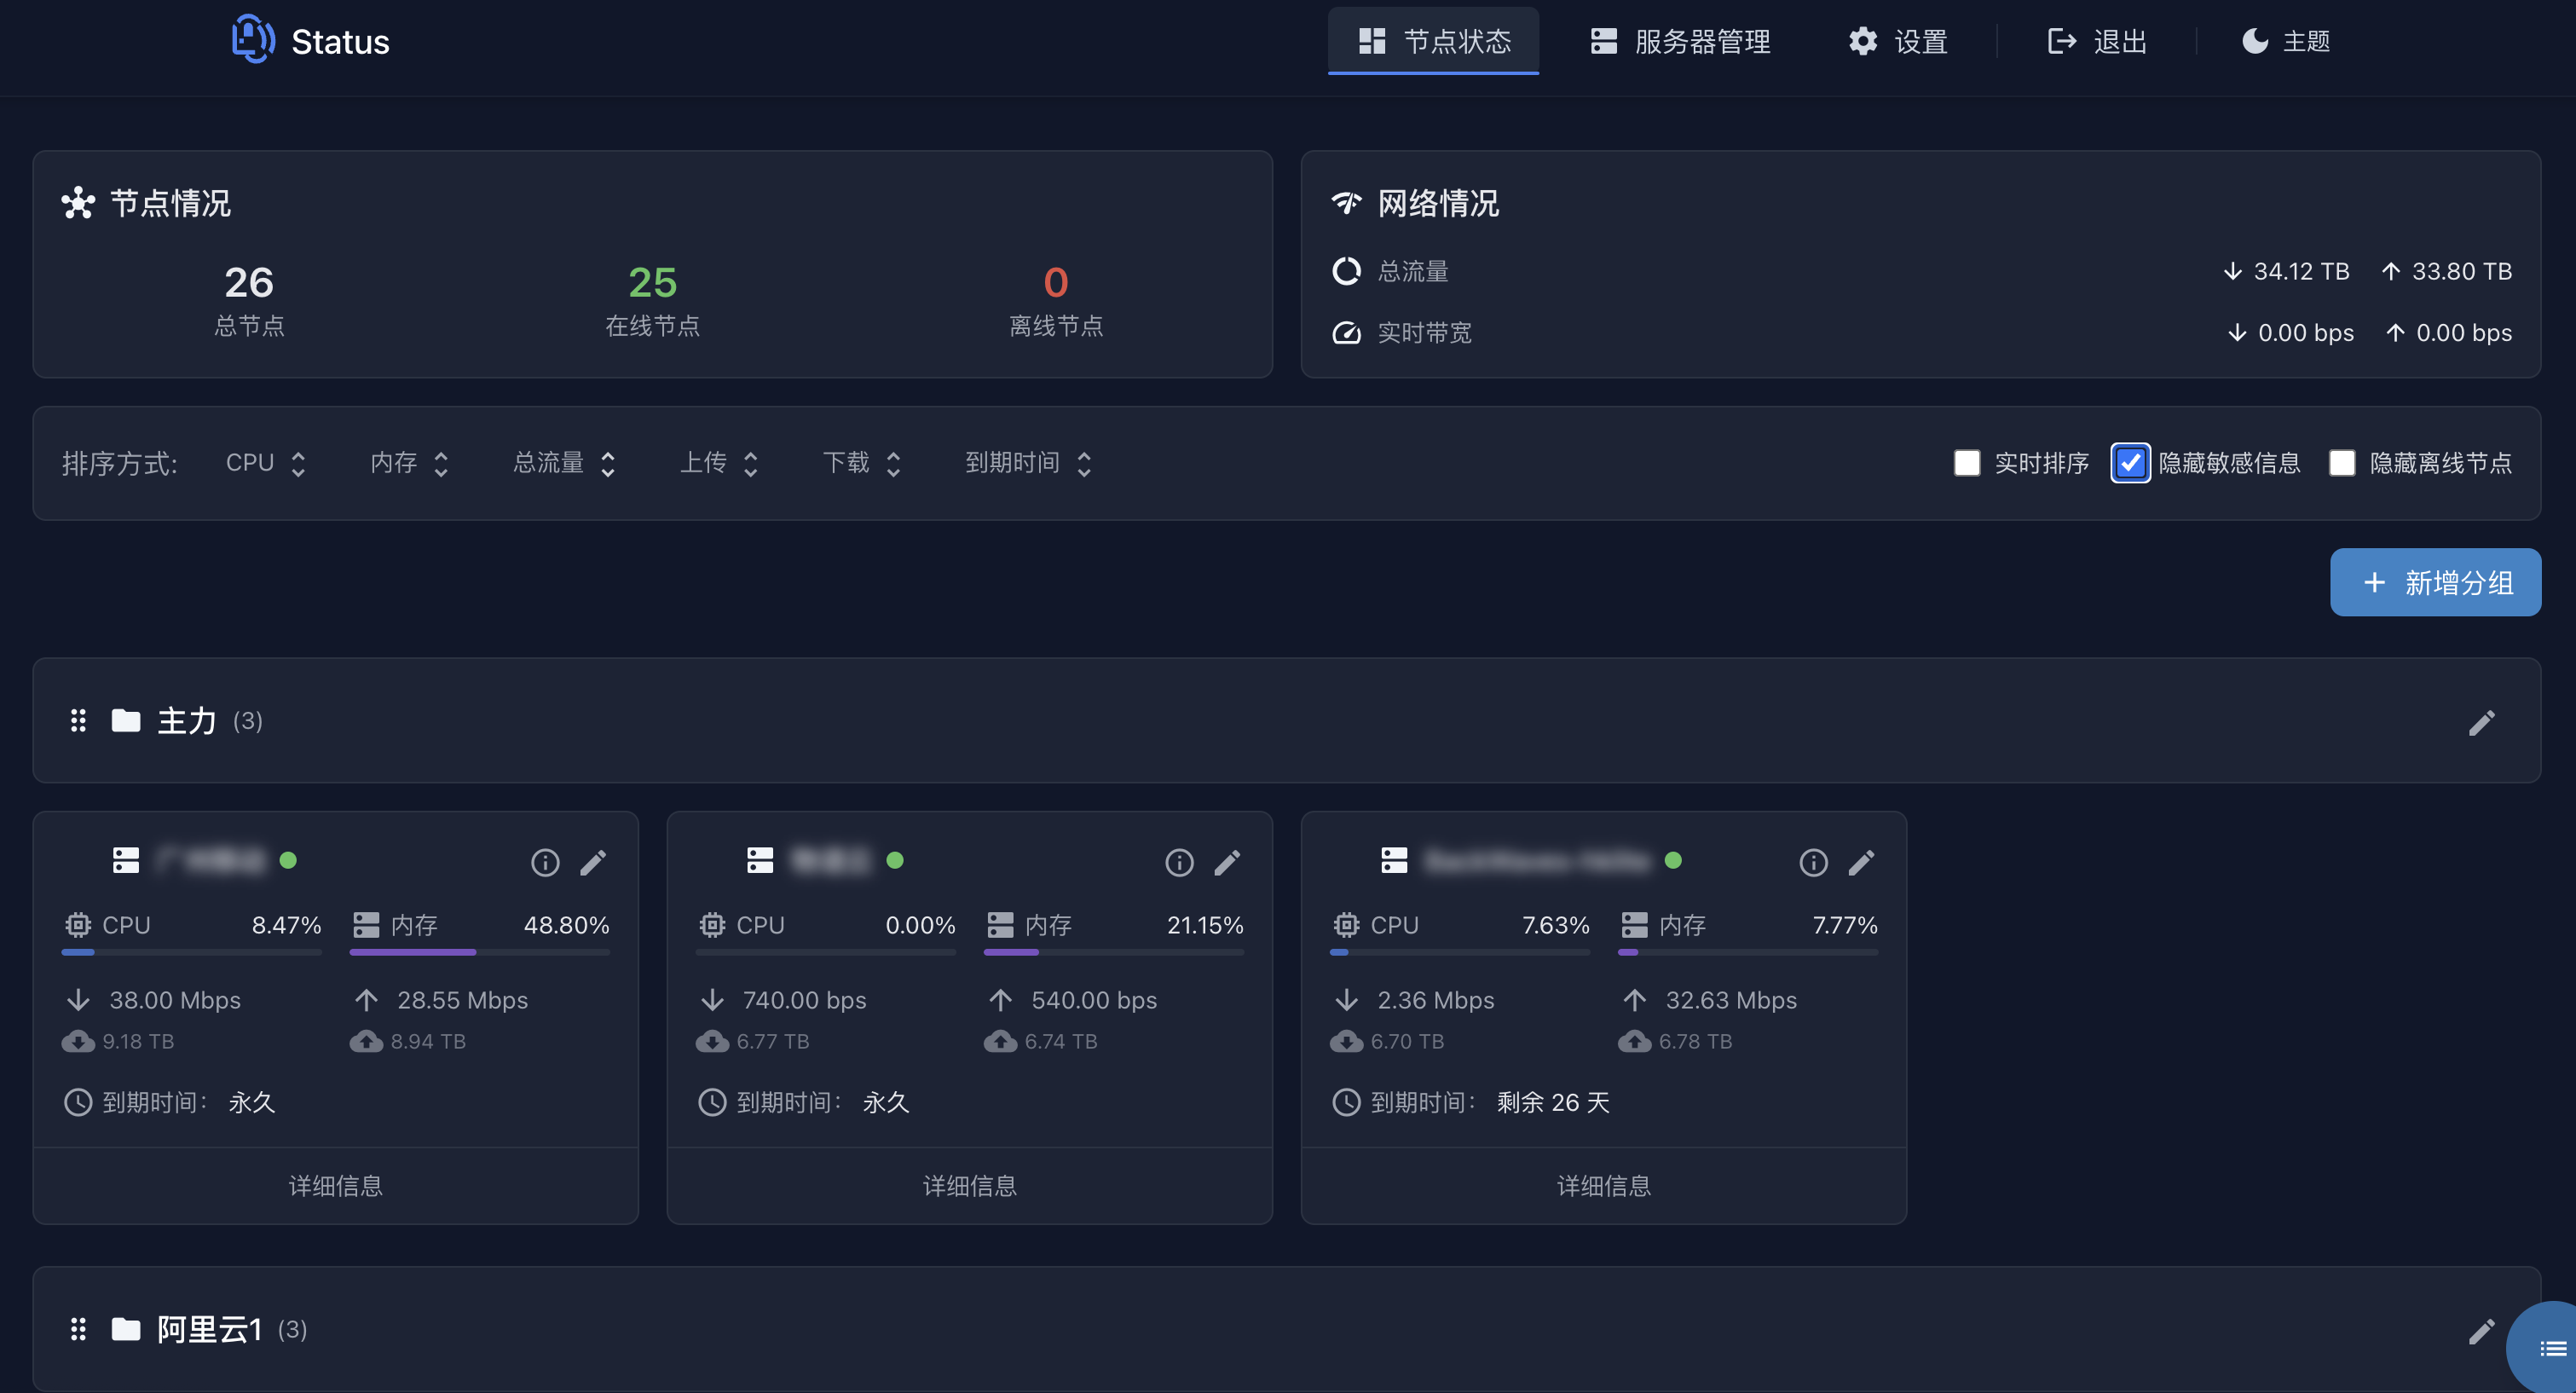Click the 25 在线节点 count

click(x=653, y=283)
